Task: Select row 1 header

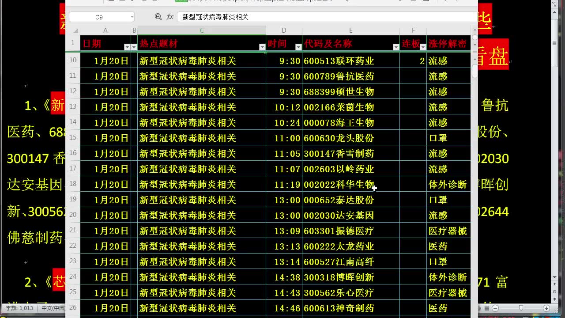Action: [73, 43]
